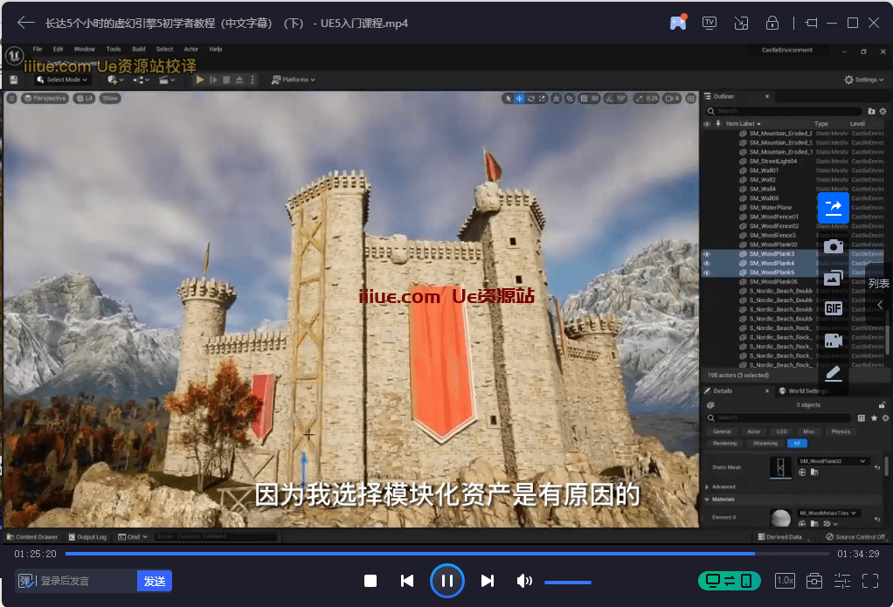Pause the video playback
This screenshot has height=607, width=893.
tap(446, 581)
